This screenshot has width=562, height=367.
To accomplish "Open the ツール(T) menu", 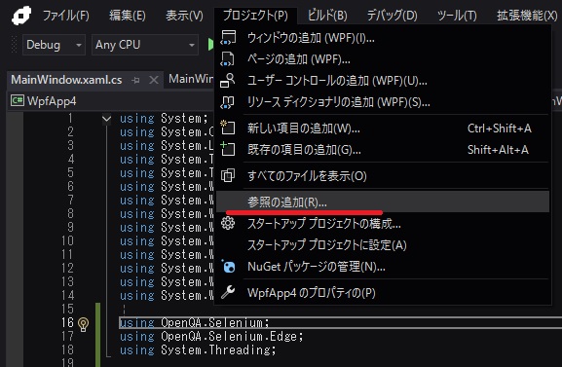I will tap(457, 16).
